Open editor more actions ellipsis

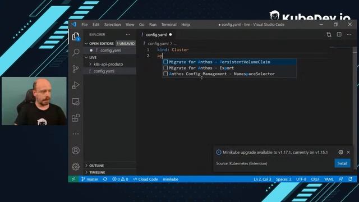point(349,34)
